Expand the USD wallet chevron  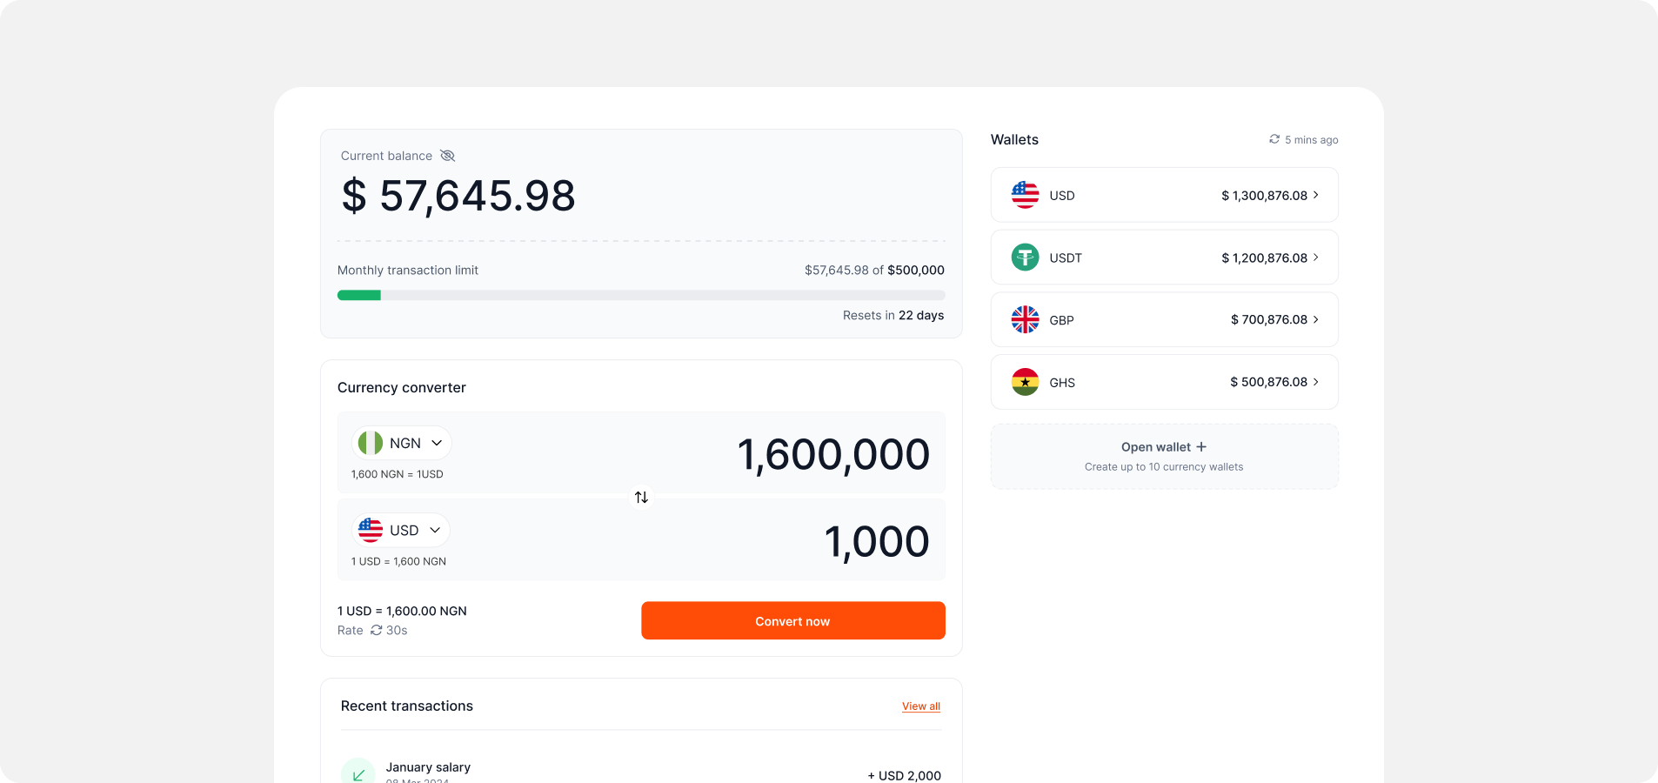[1315, 195]
